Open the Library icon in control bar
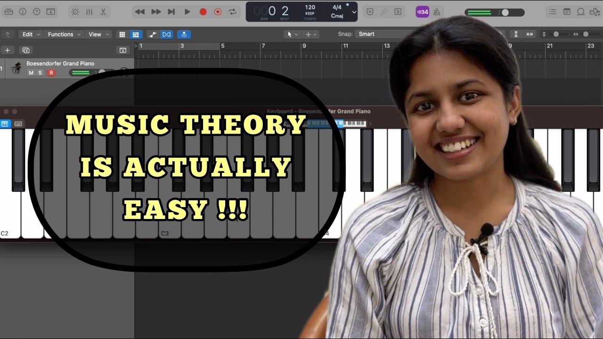603x339 pixels. pyautogui.click(x=9, y=12)
